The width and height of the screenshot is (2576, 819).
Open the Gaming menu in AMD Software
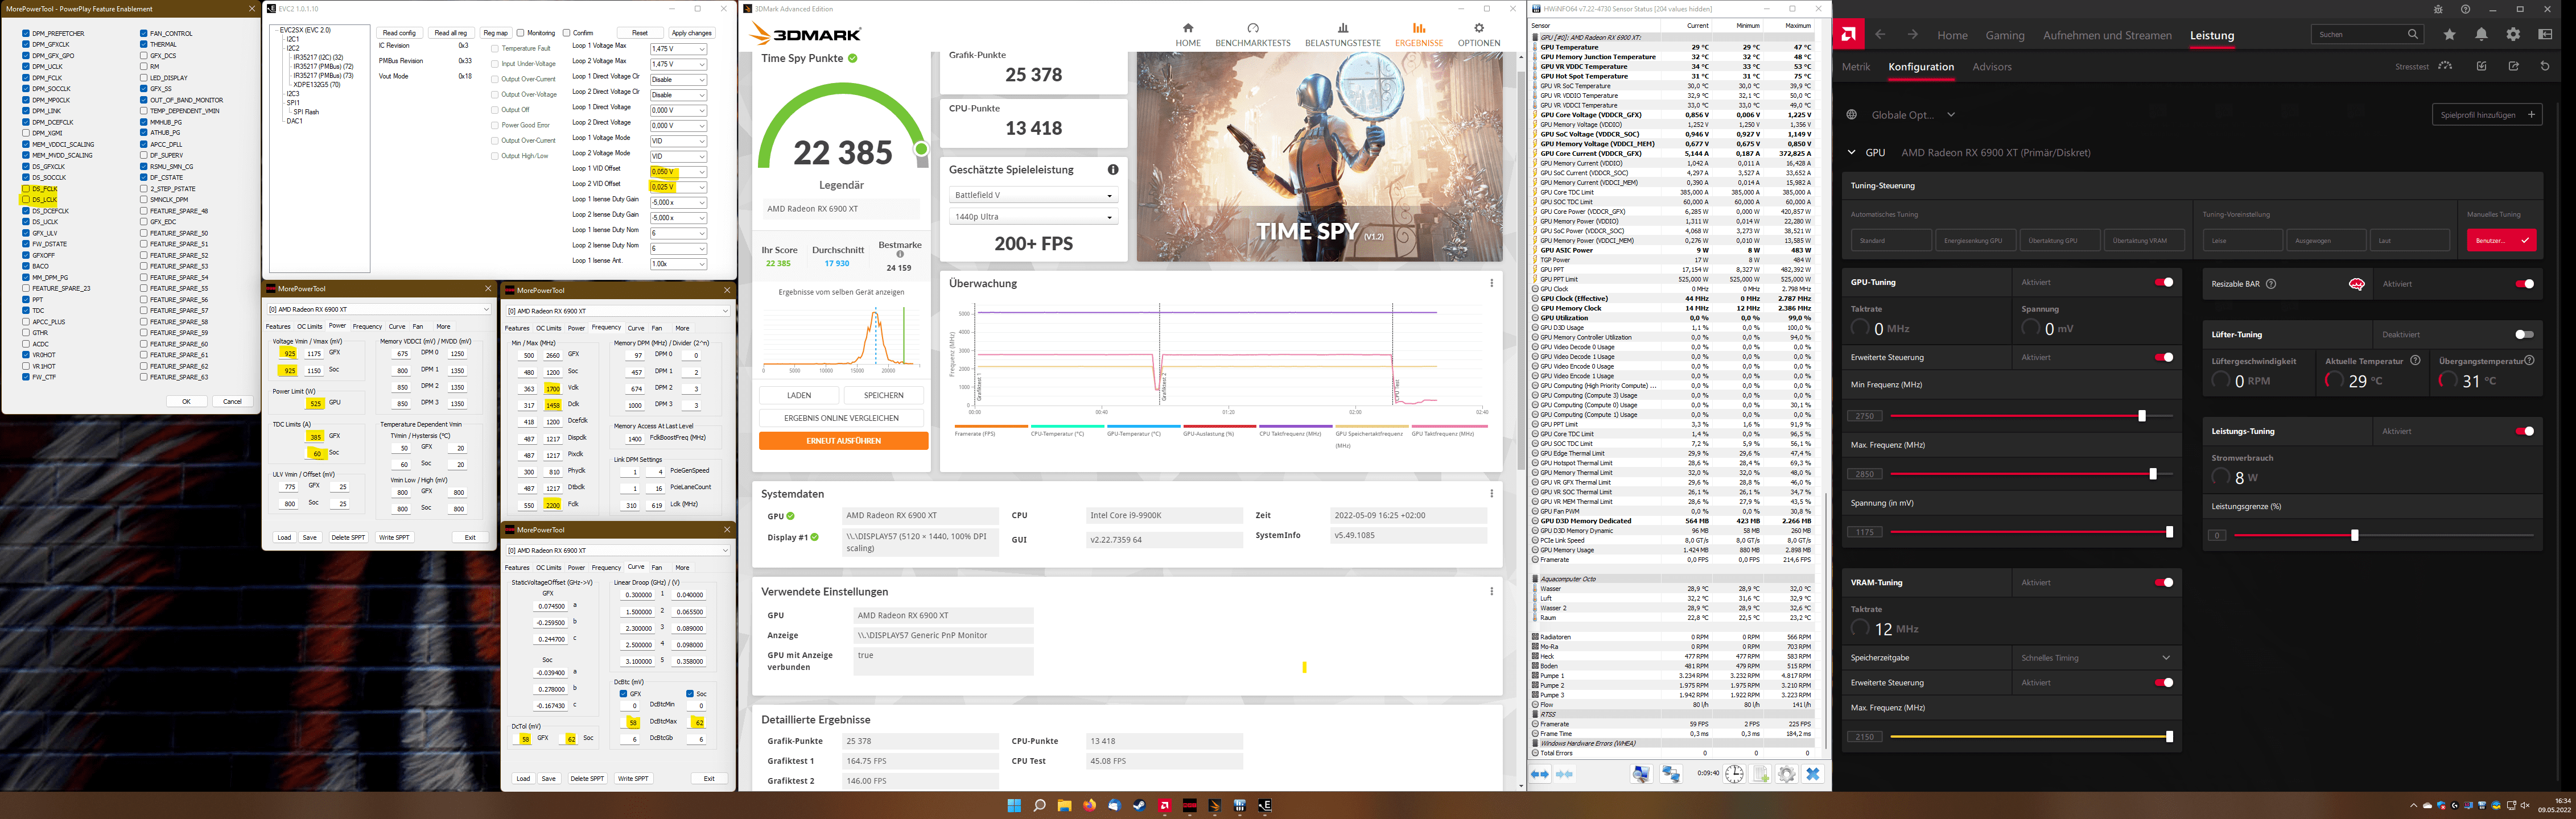click(2004, 35)
